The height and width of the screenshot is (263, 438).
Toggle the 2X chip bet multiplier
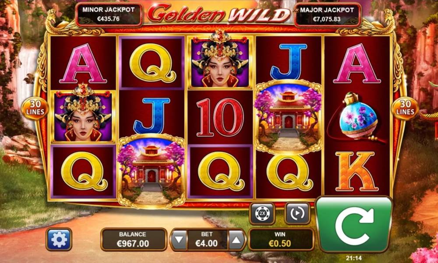click(262, 213)
